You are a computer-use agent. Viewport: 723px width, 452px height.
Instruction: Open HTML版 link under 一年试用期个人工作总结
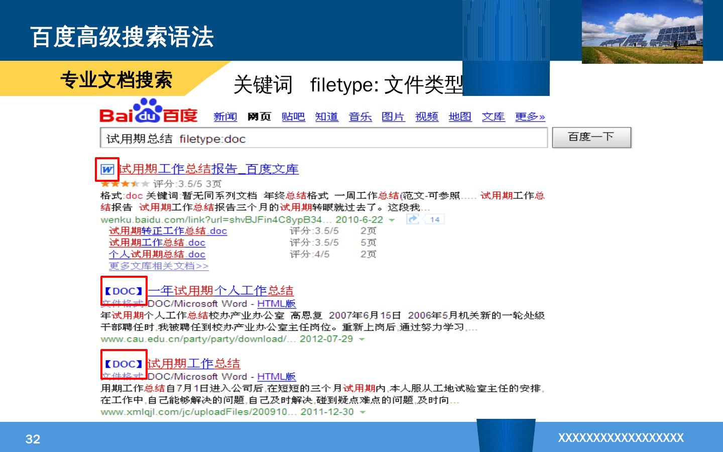(x=276, y=303)
